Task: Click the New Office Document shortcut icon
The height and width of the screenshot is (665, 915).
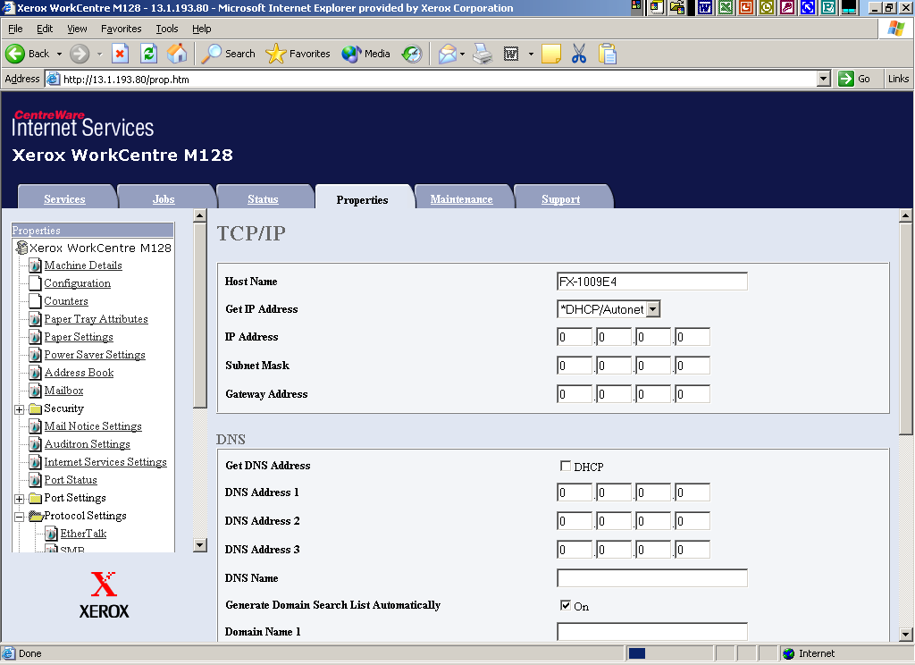Action: (657, 7)
